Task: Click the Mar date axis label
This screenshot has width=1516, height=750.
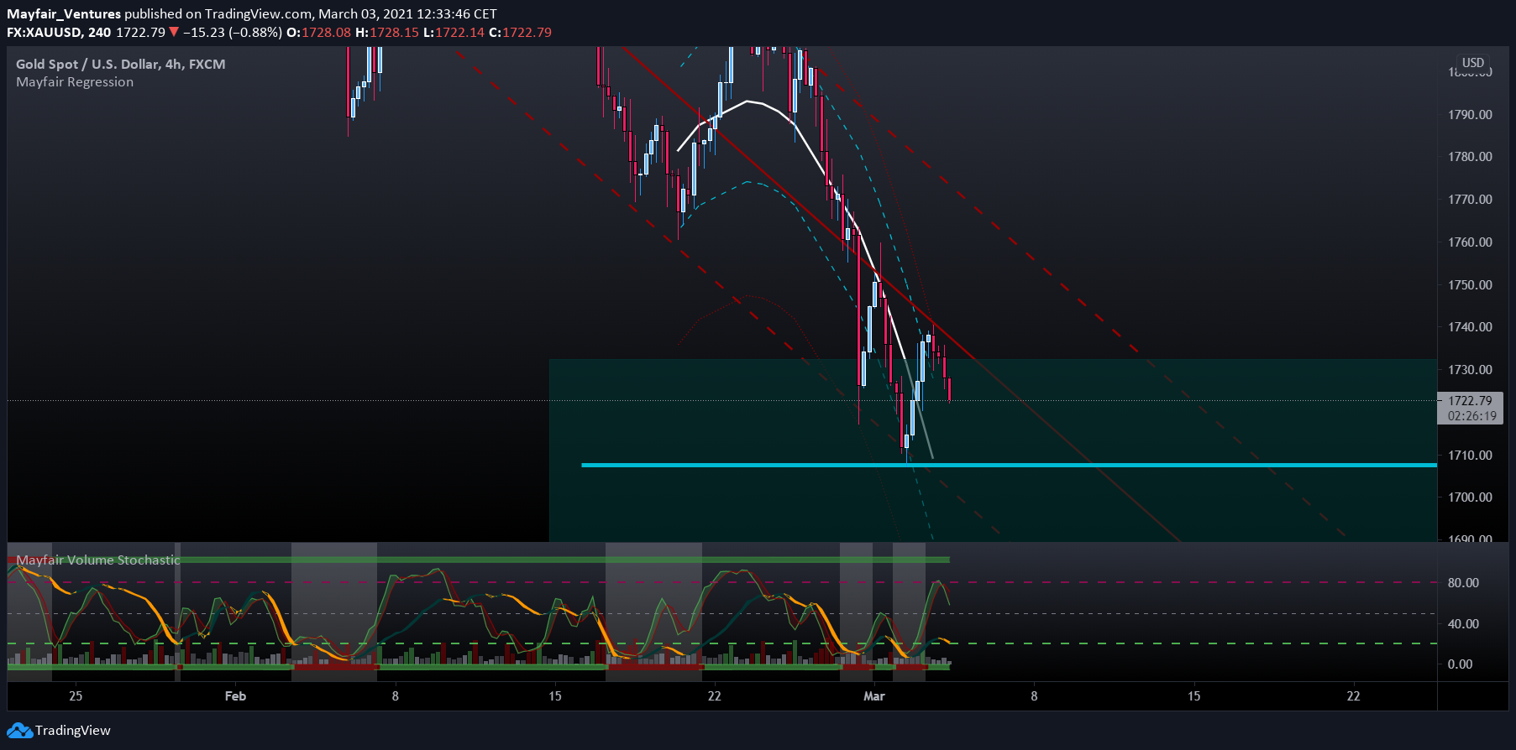Action: pos(874,696)
